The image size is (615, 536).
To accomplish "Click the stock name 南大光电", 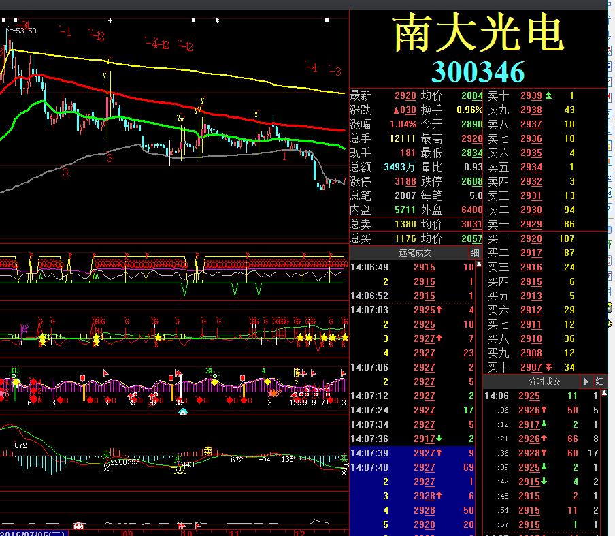I will [x=478, y=32].
